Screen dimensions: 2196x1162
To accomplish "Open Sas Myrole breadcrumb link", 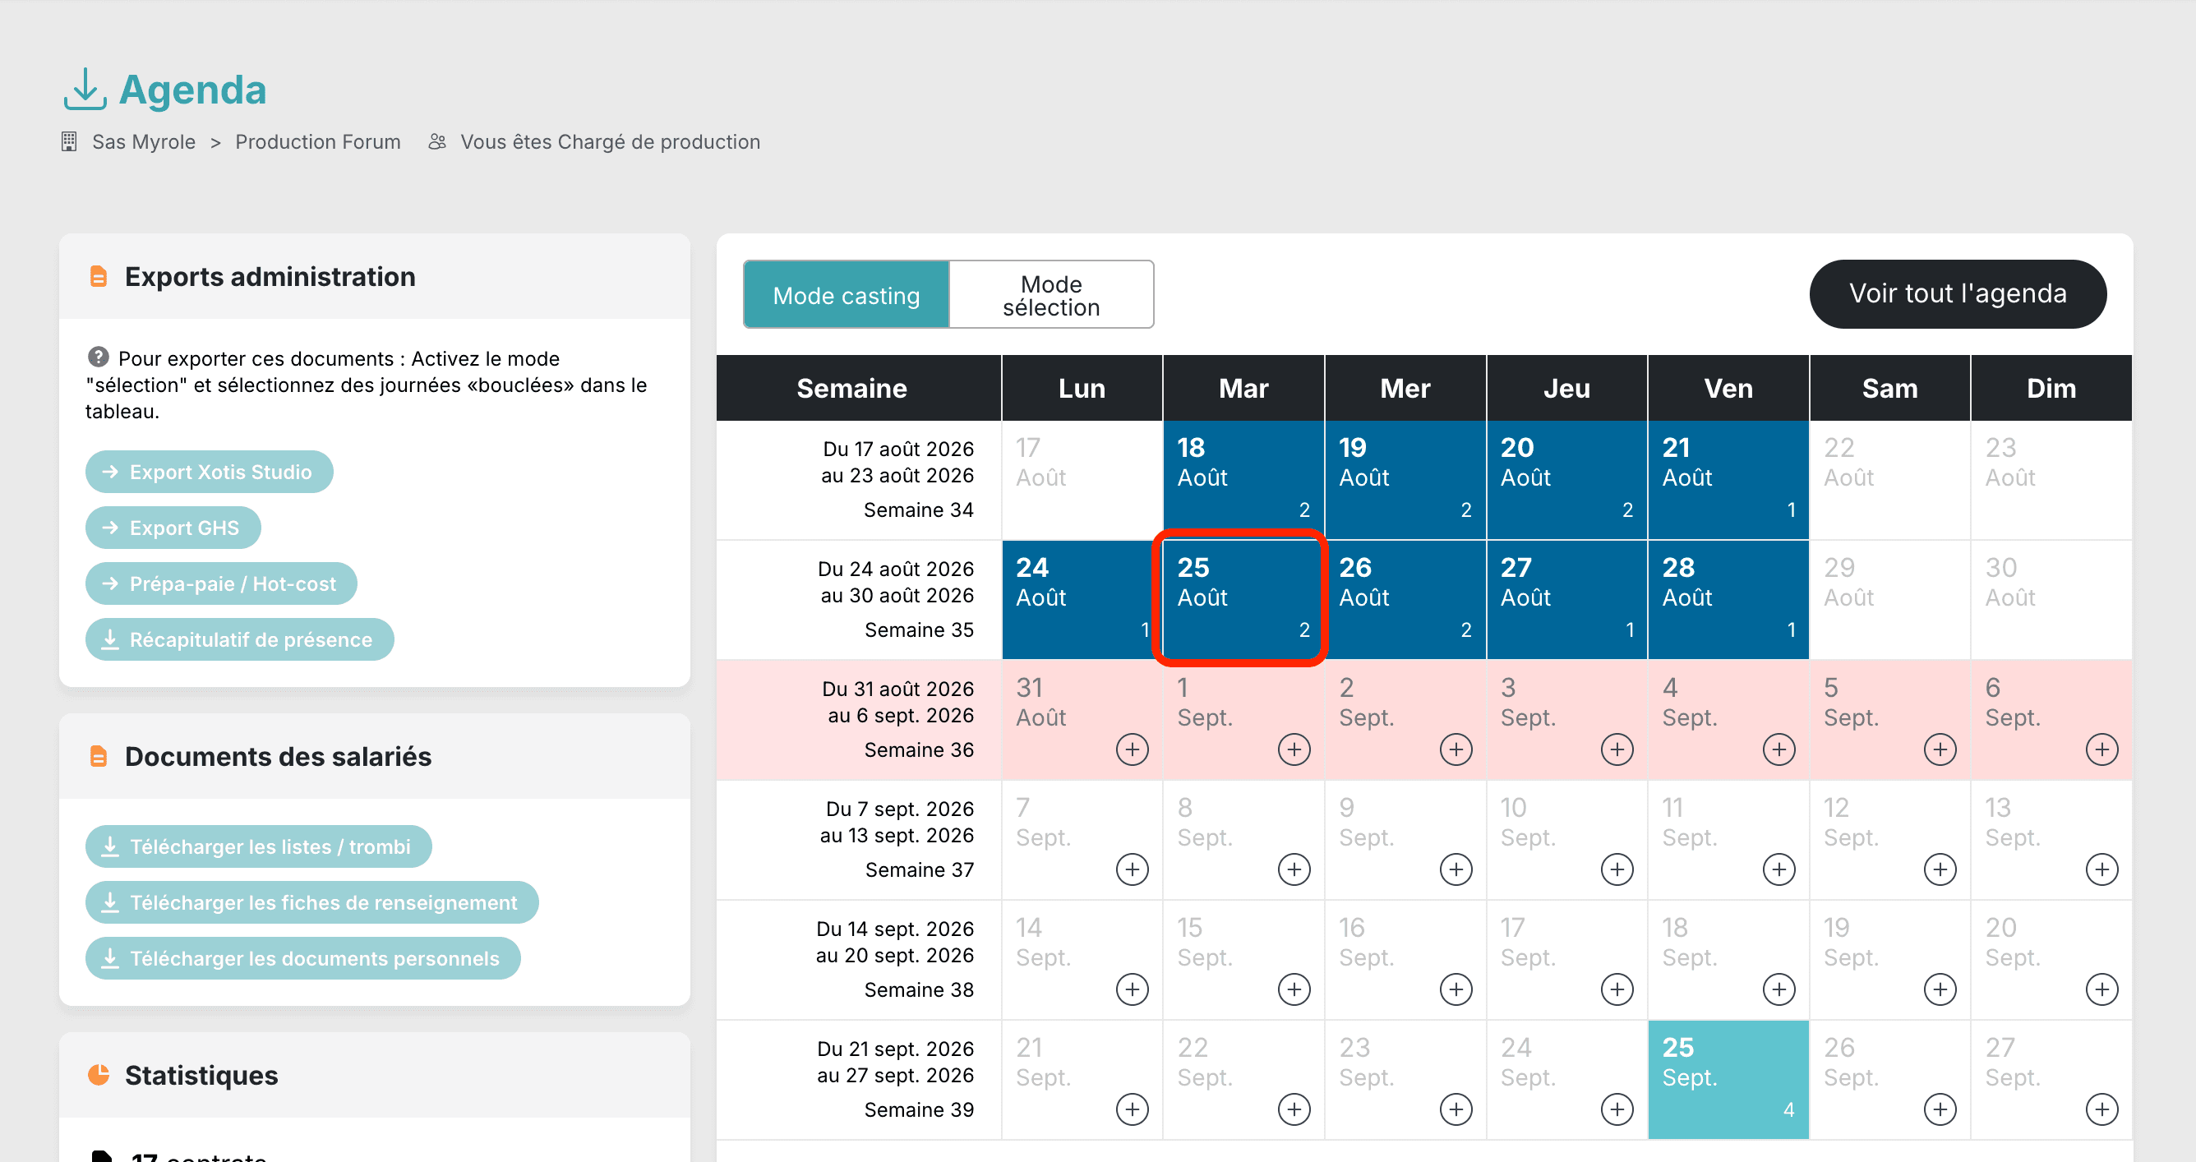I will click(144, 141).
